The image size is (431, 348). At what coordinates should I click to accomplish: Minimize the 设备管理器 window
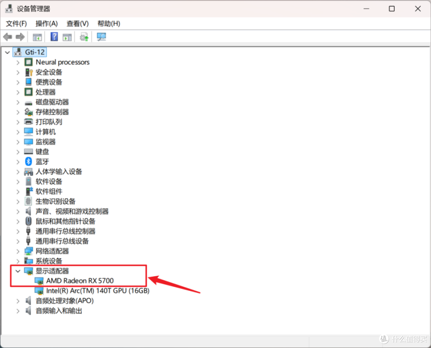pyautogui.click(x=366, y=8)
